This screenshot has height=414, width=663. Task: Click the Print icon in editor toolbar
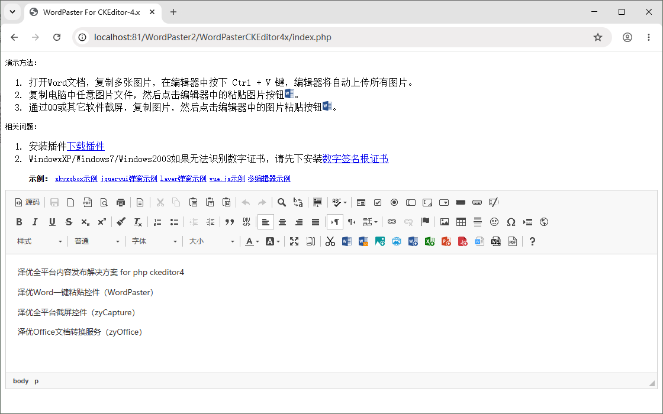[121, 202]
